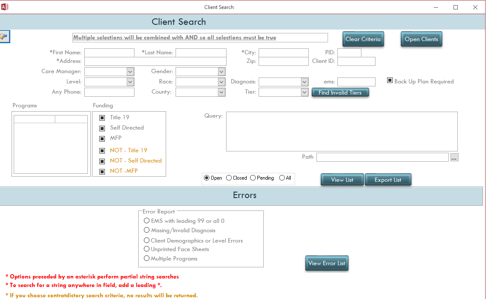Click the Clear Criteria button
This screenshot has height=299, width=489.
[363, 39]
